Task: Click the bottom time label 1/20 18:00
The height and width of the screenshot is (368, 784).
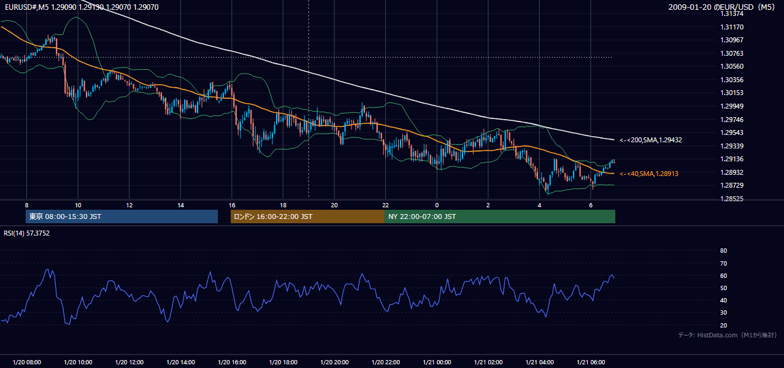Action: (x=283, y=362)
